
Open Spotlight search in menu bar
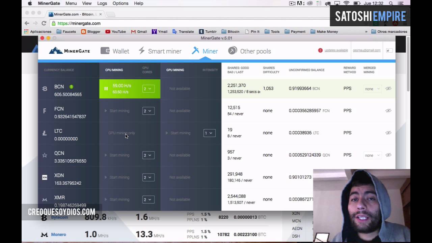click(x=391, y=3)
